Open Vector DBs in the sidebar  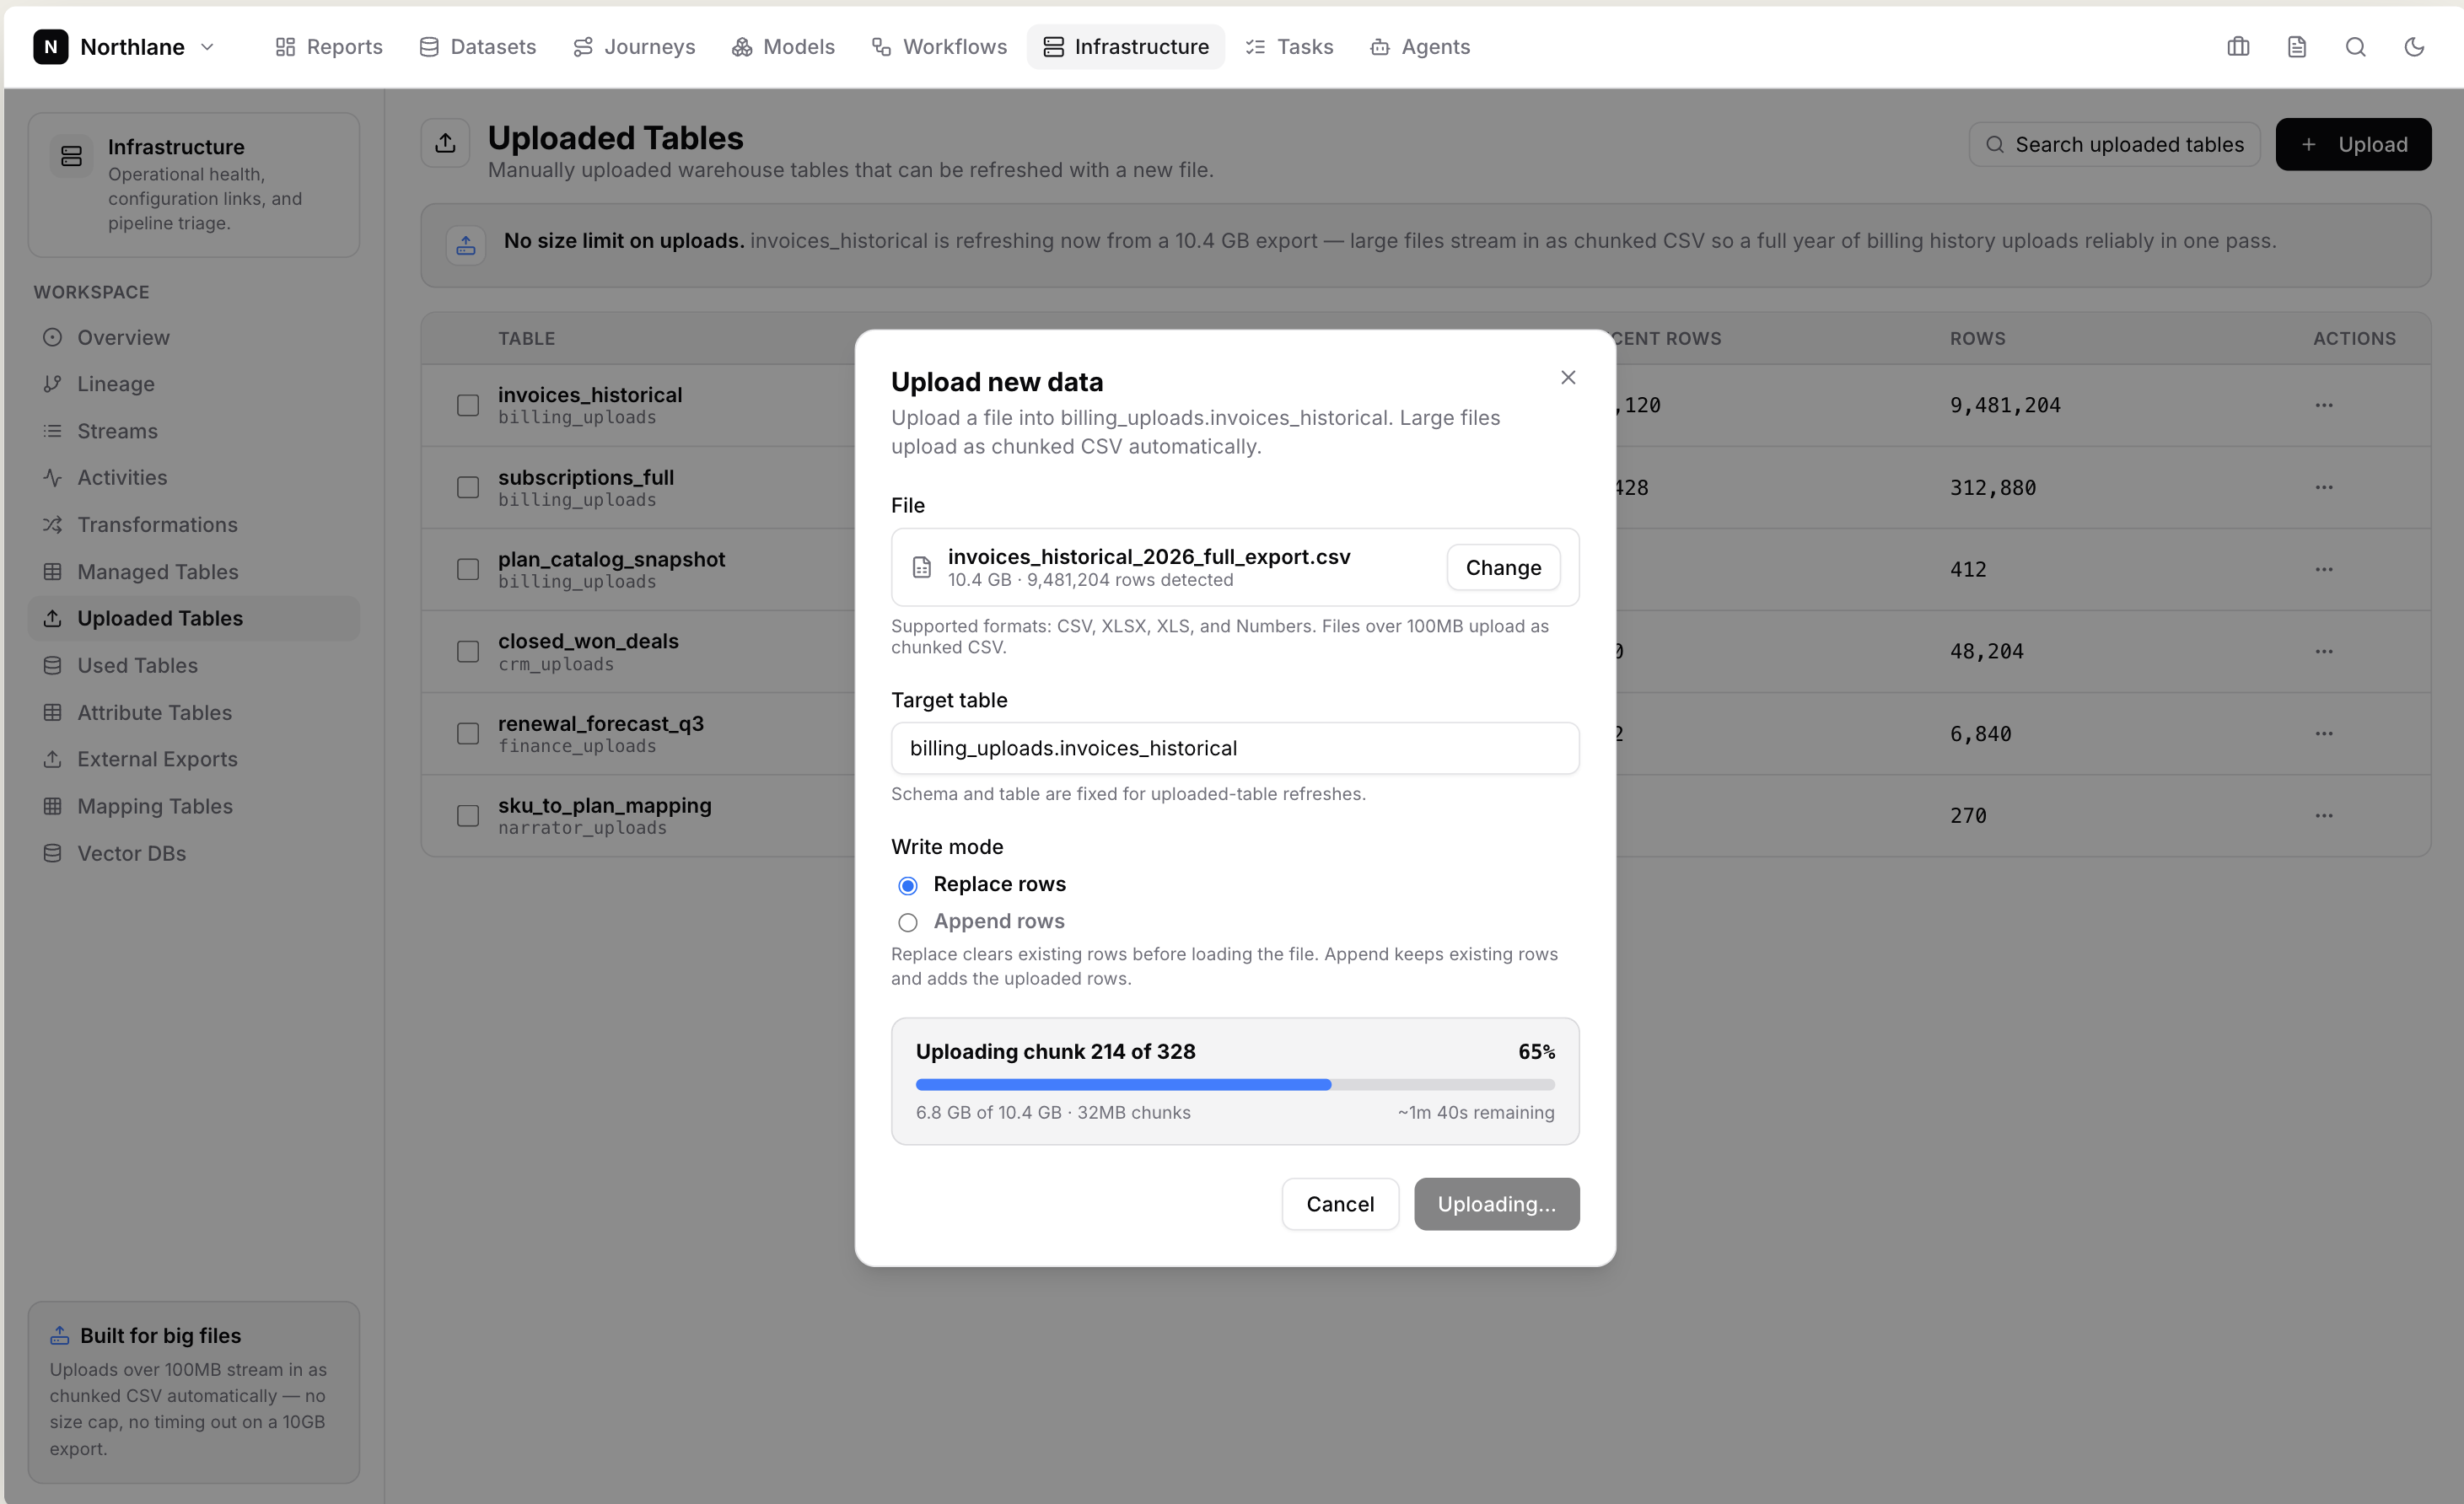194,853
